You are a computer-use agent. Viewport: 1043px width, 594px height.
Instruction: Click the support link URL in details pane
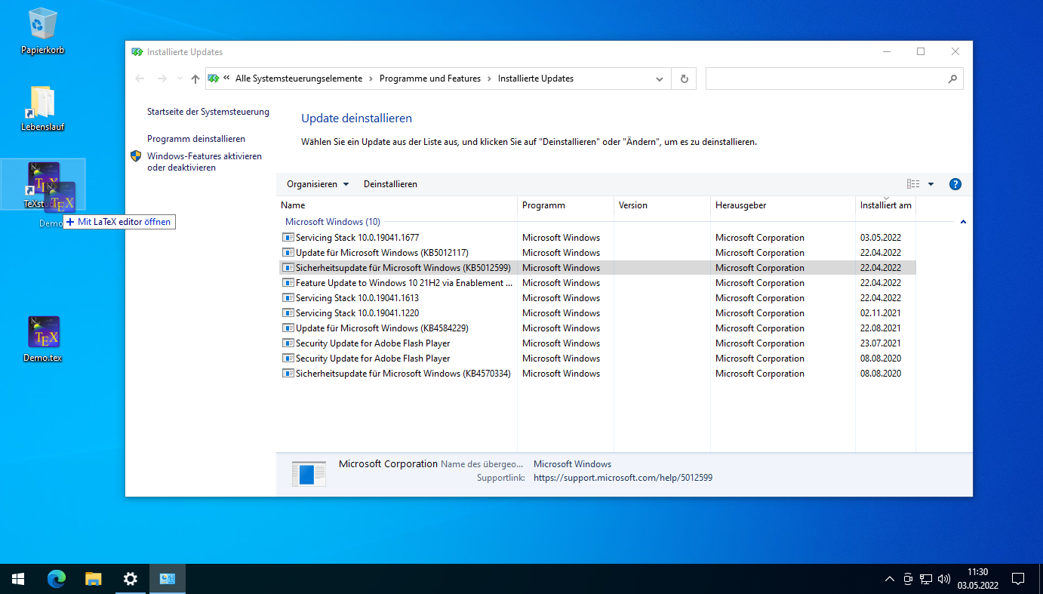[x=623, y=478]
